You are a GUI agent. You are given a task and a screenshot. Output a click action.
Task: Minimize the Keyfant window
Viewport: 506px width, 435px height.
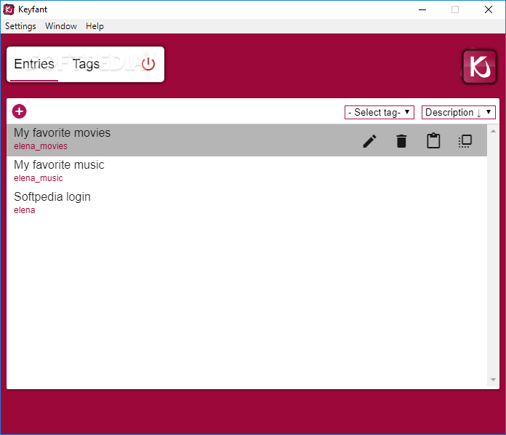(422, 9)
